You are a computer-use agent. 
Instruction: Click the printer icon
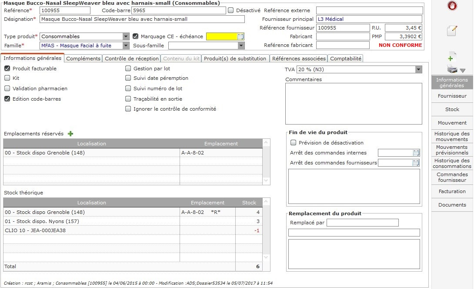tap(452, 69)
